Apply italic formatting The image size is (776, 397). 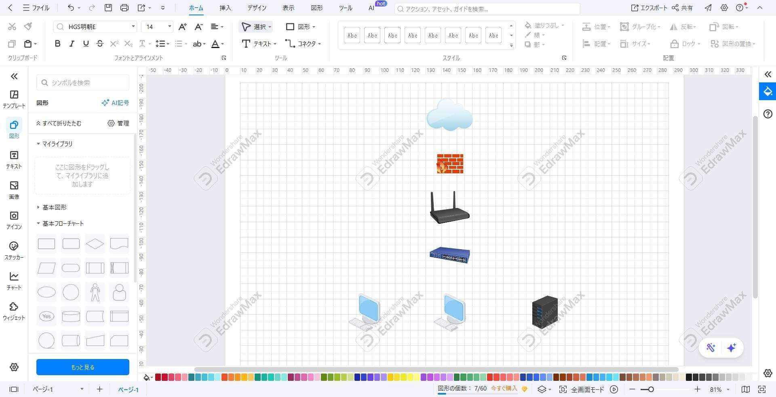coord(72,44)
